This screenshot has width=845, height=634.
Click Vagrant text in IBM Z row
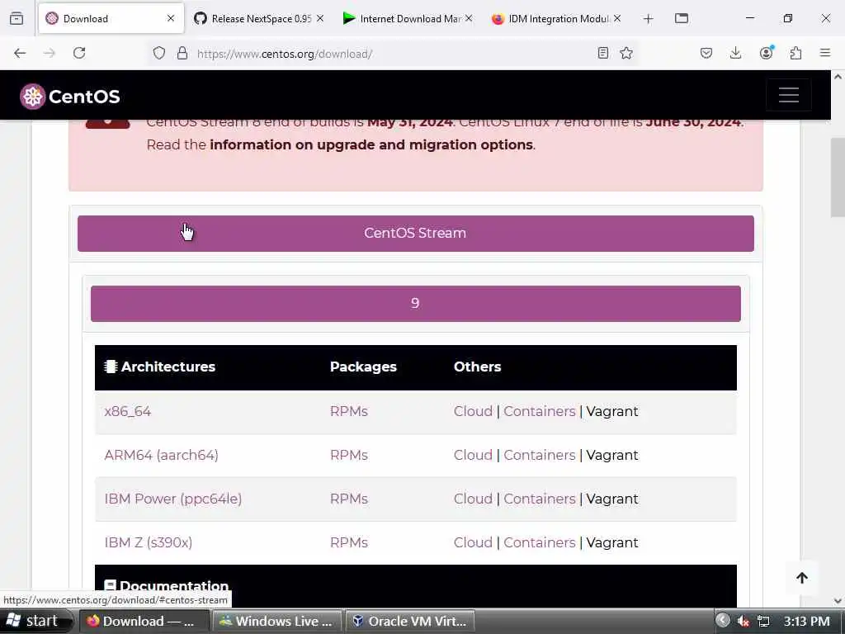[612, 542]
